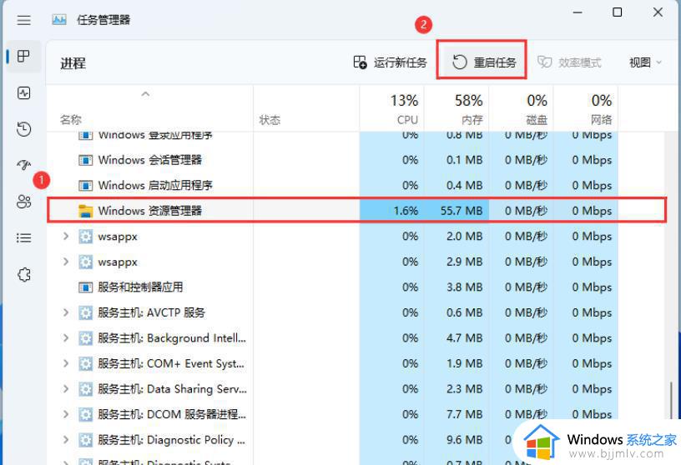This screenshot has width=681, height=465.
Task: Sort by 名称 column header
Action: [149, 108]
